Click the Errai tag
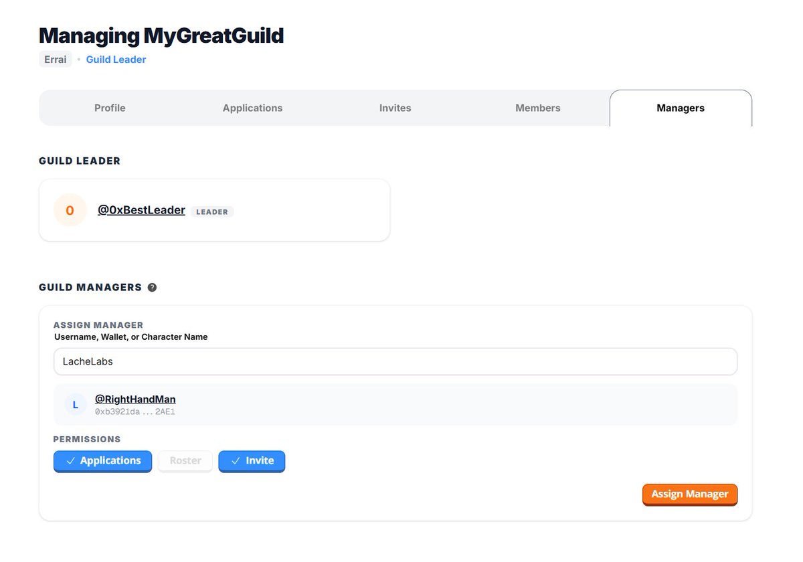803x562 pixels. click(x=56, y=60)
